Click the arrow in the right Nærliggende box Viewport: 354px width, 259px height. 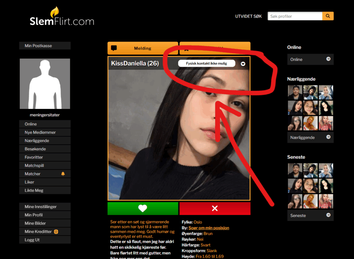(x=328, y=137)
